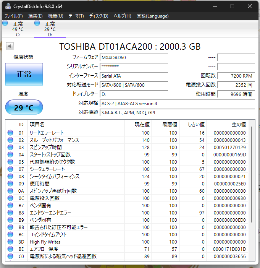Click status orb for 08 シークタイムパフォーマンス
Image resolution: width=260 pixels, height=268 pixels.
tap(10, 176)
